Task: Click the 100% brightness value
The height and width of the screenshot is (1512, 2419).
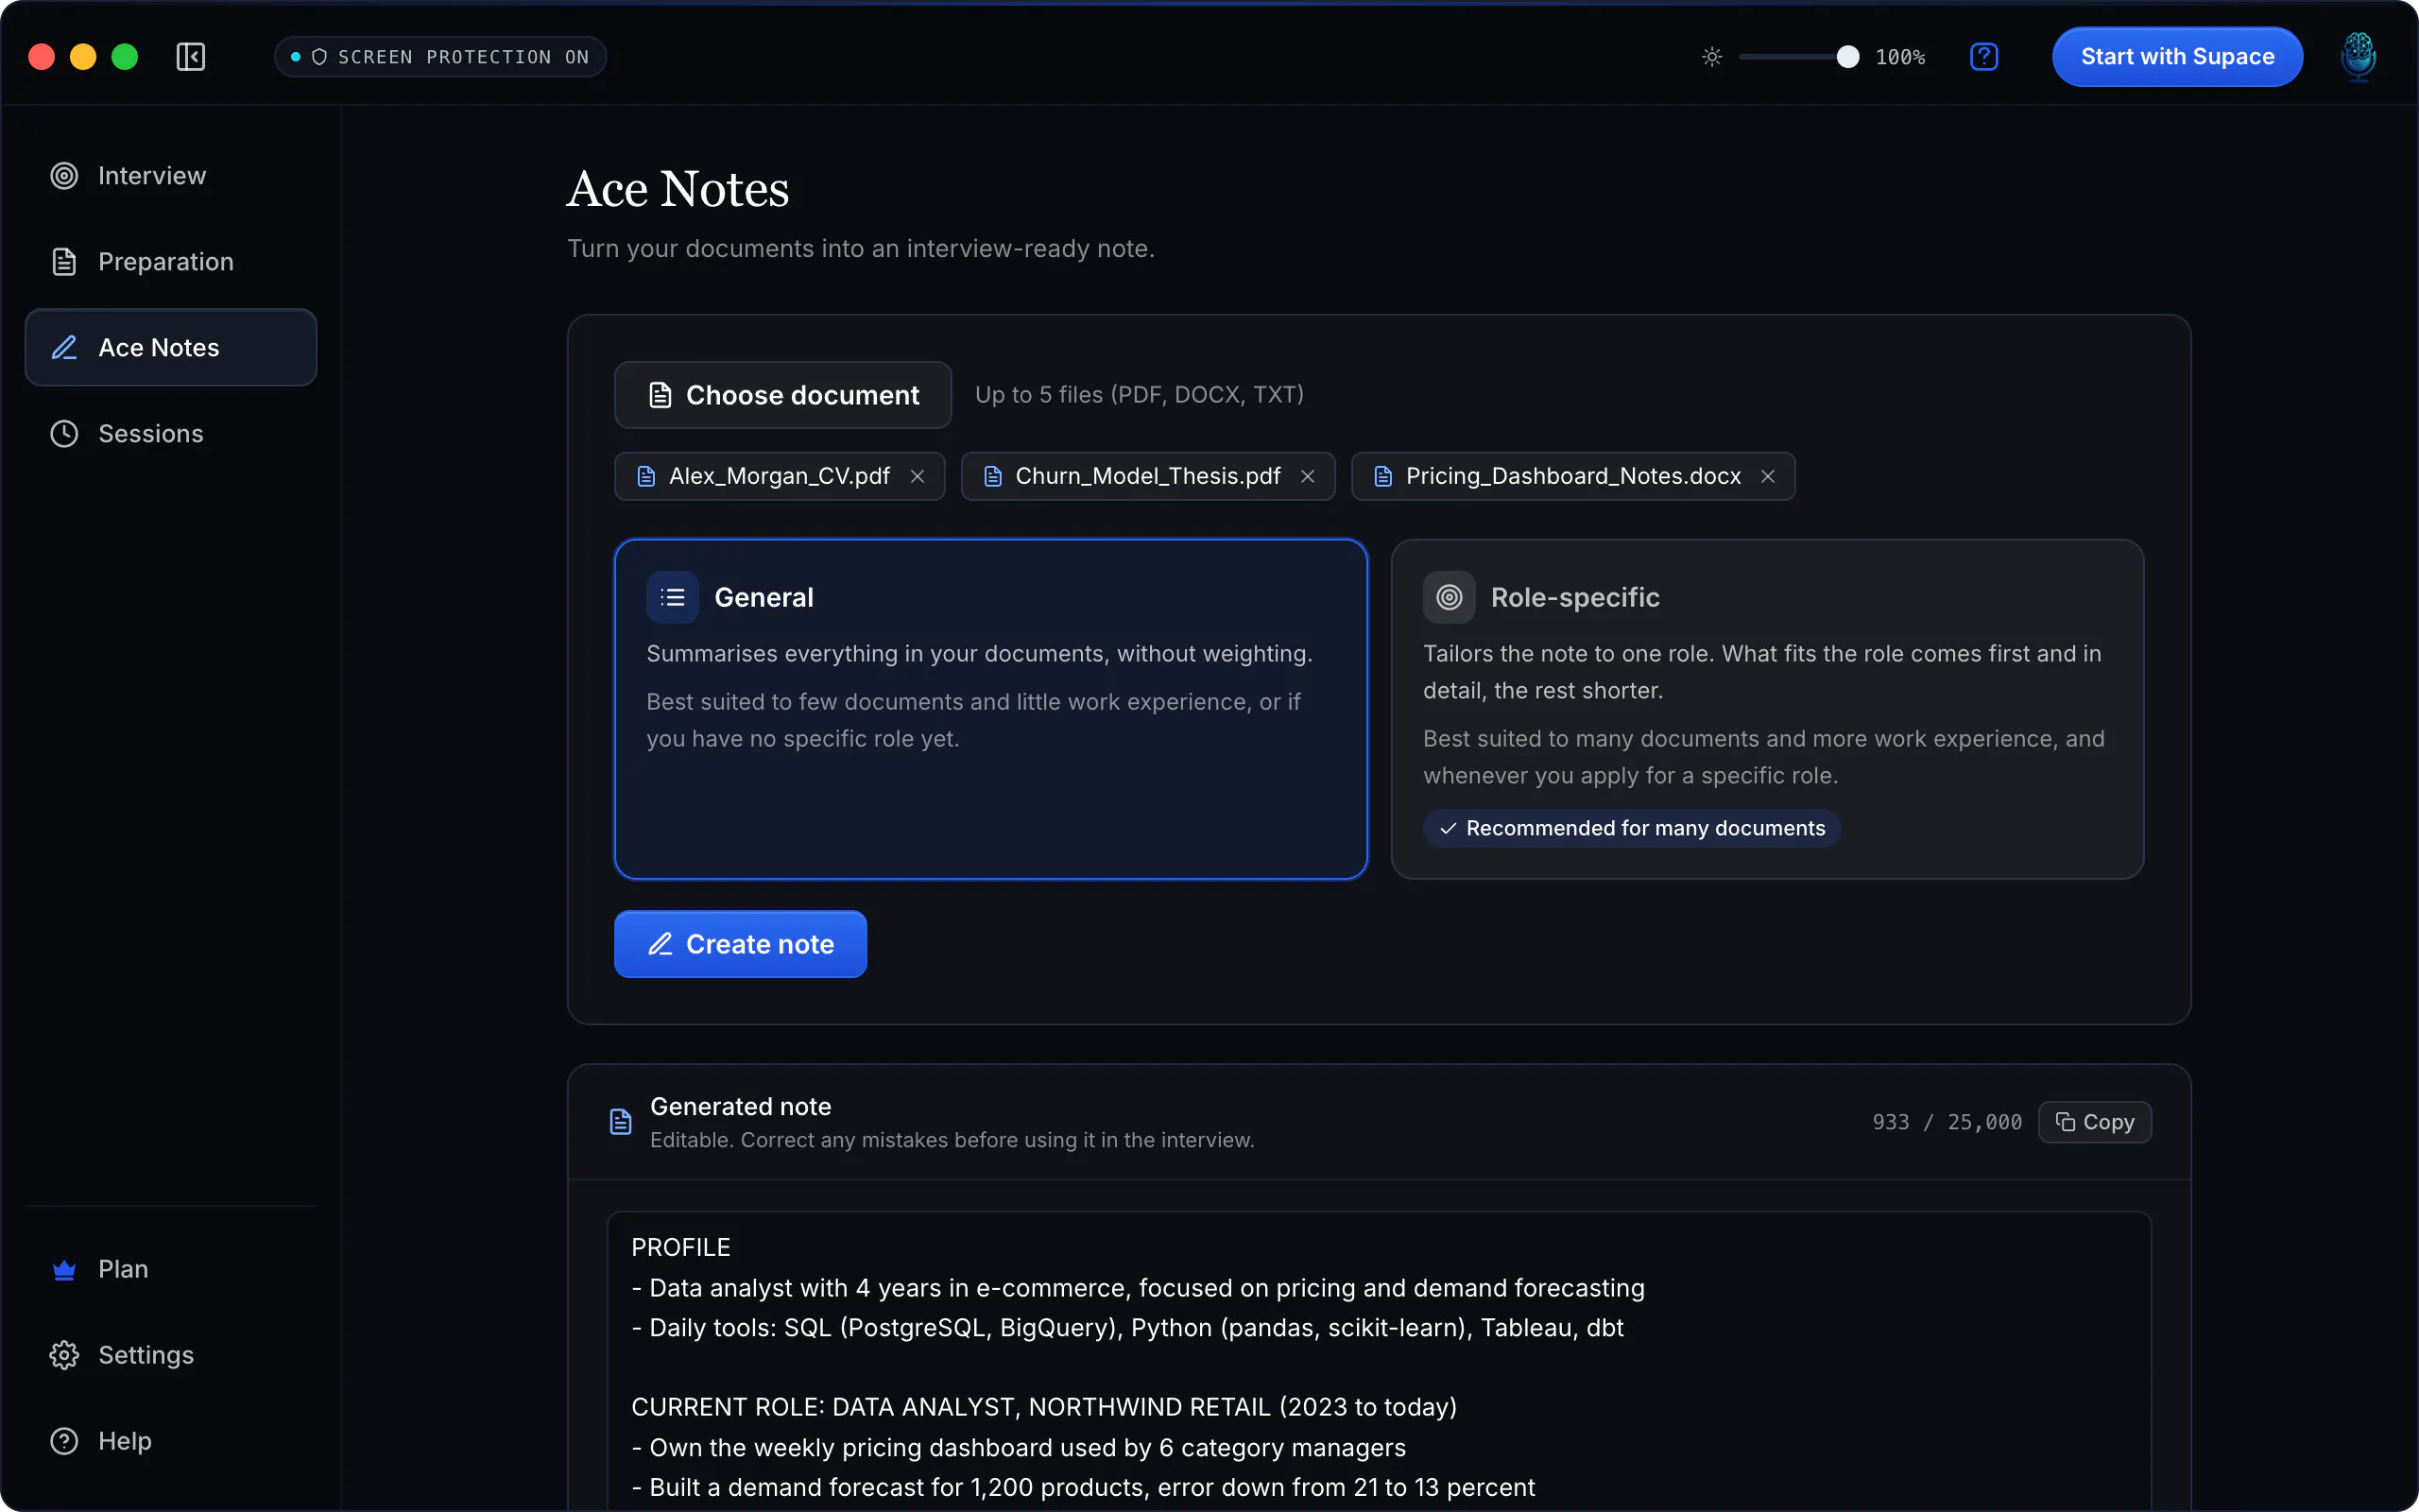Action: point(1900,57)
